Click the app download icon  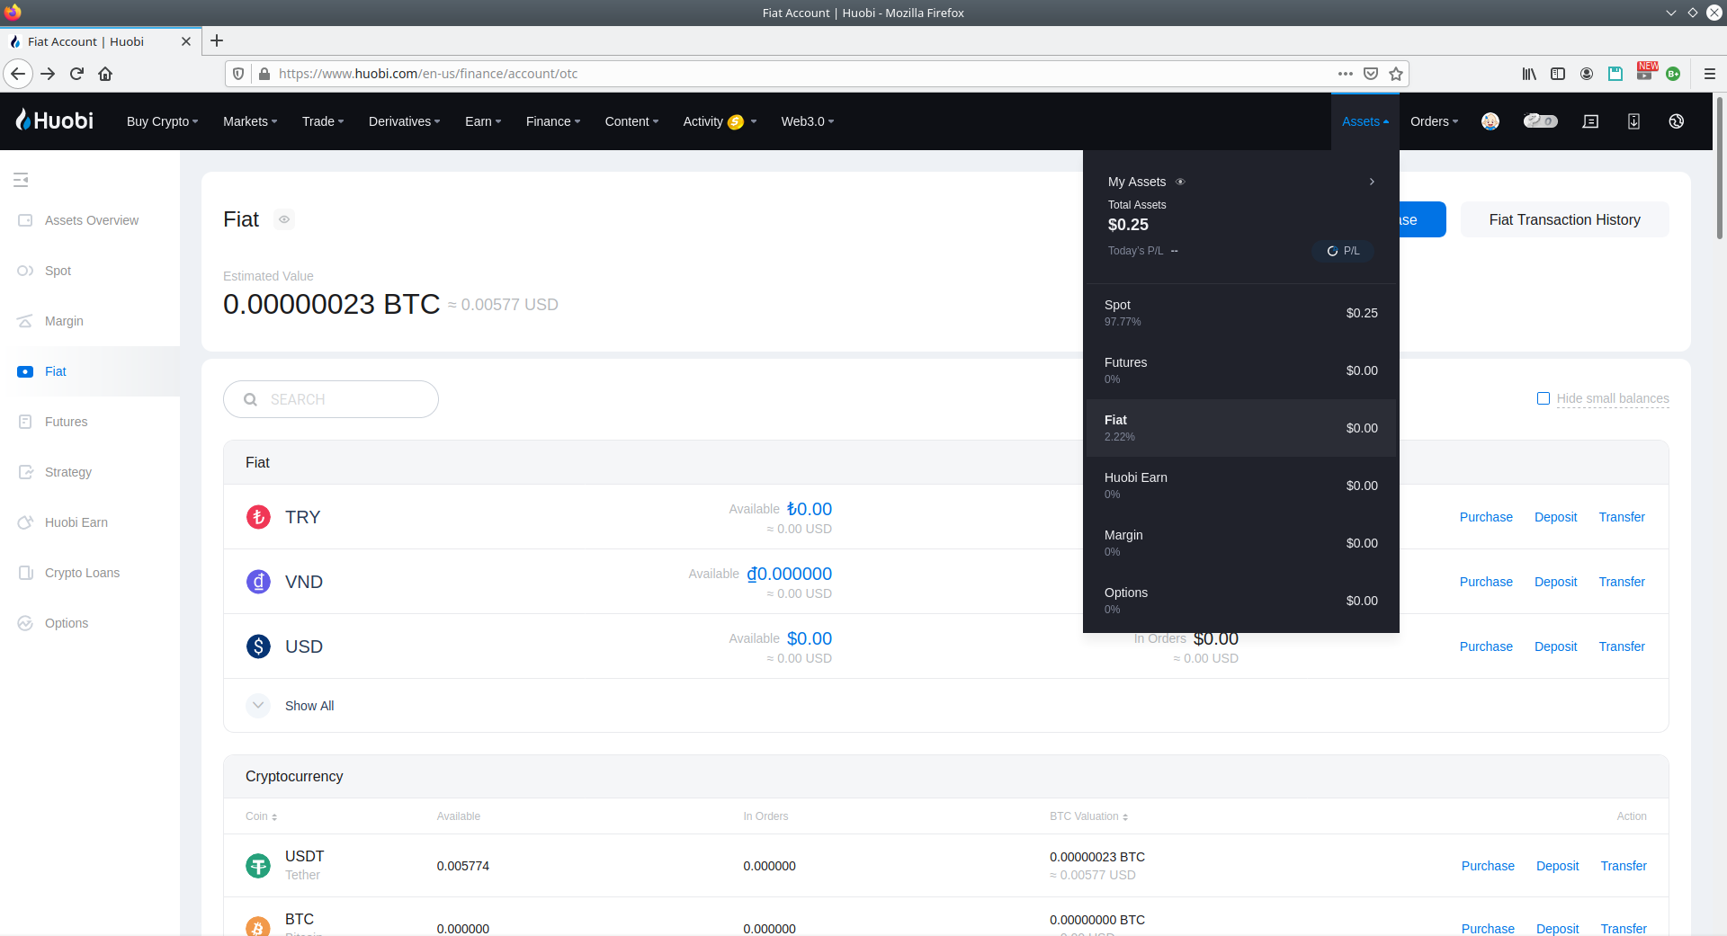[1633, 121]
